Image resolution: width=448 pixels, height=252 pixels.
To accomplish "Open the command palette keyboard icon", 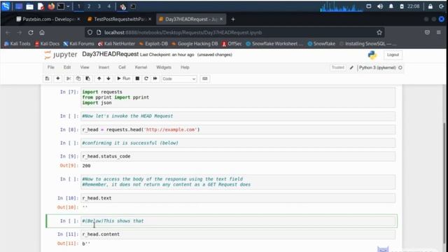I will (205, 78).
